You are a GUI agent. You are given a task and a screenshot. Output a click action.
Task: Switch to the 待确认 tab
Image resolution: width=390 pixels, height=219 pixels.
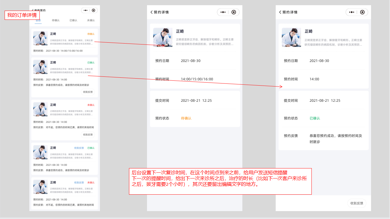pyautogui.click(x=56, y=20)
